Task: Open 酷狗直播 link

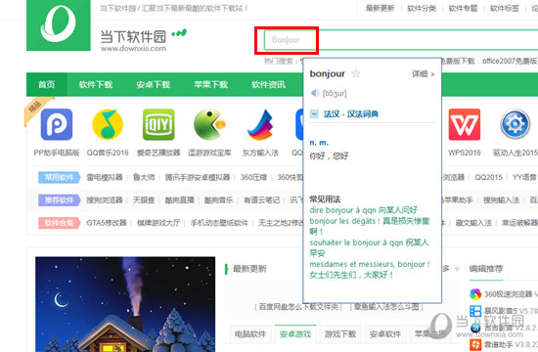Action: tap(179, 200)
